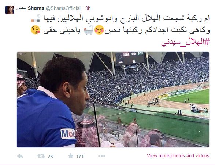This screenshot has height=165, width=215.
Task: Click the reply arrow icon
Action: click(x=20, y=156)
